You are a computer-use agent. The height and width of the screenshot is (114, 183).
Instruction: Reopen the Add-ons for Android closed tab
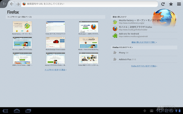(x=144, y=35)
